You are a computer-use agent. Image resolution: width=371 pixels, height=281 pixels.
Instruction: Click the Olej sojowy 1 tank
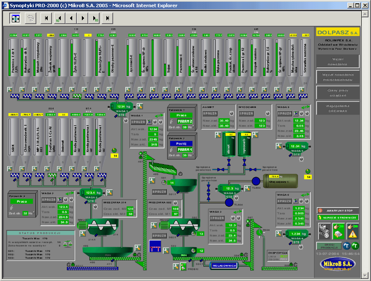click(281, 181)
